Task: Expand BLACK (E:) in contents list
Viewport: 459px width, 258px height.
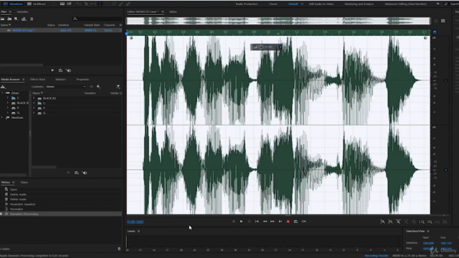Action: 34,98
